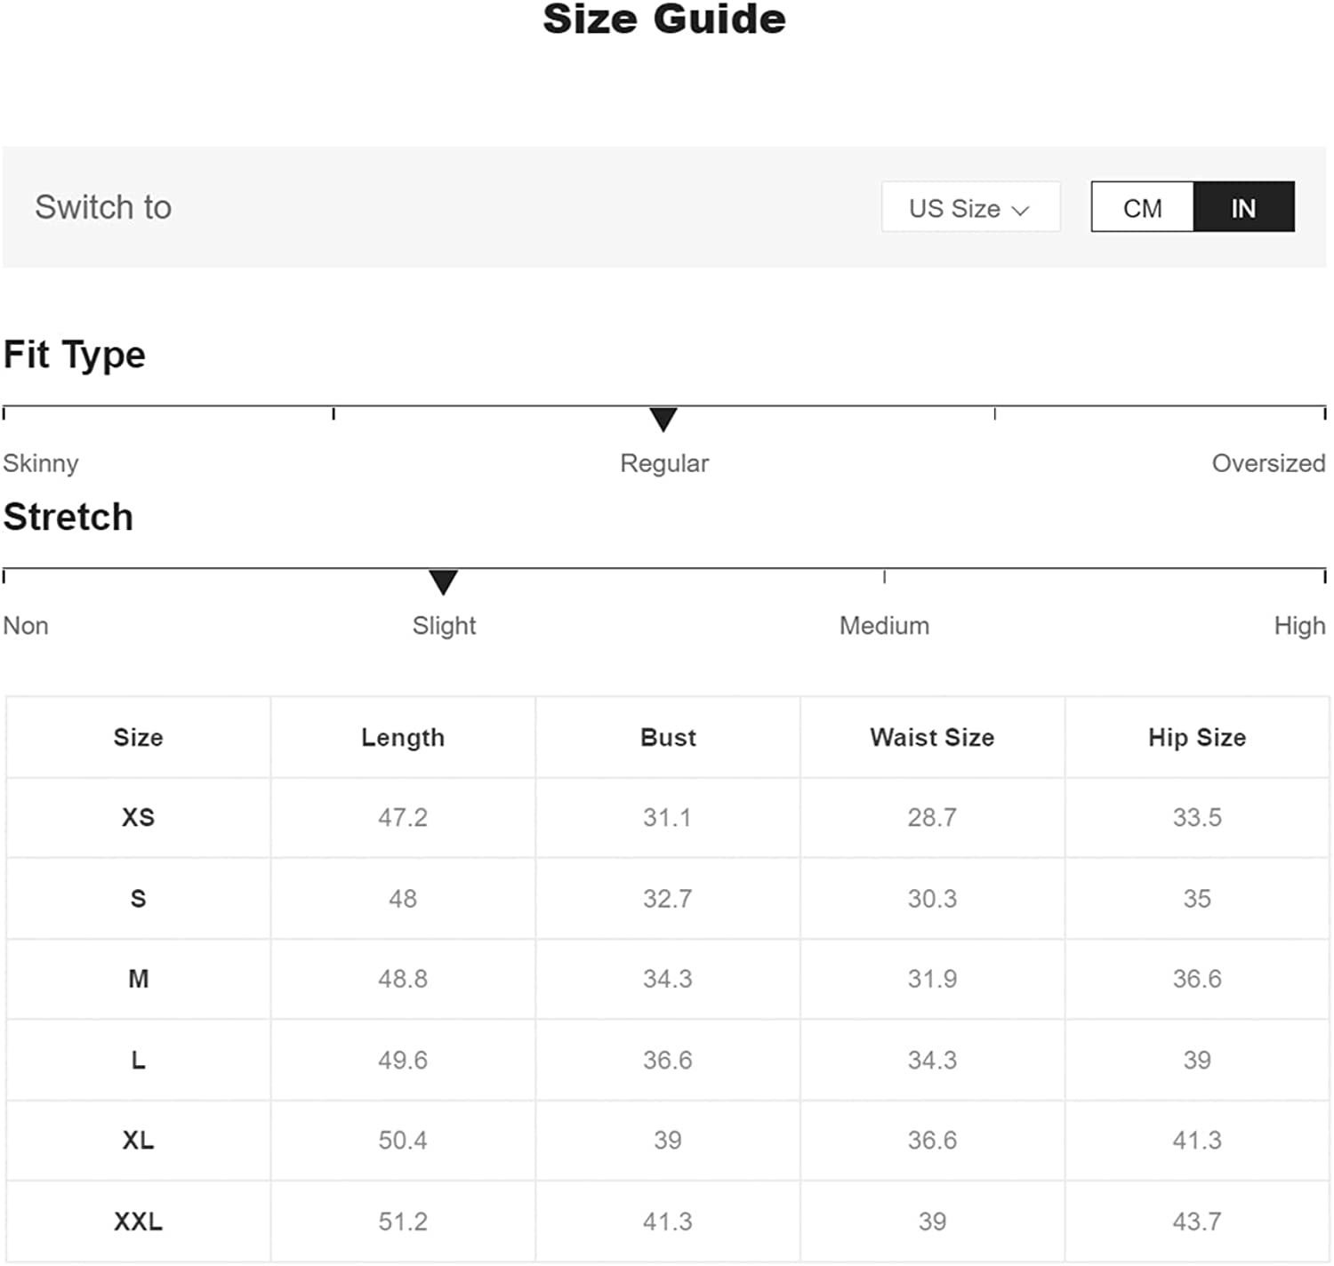Viewport: 1334px width, 1266px height.
Task: Click the Bust column header
Action: point(668,737)
